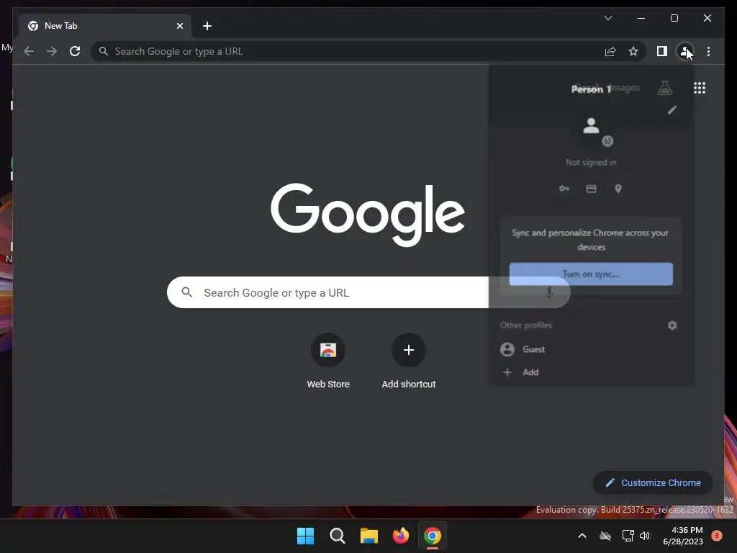Open the volume speaker tray icon
Screen dimensions: 737x553
point(645,536)
